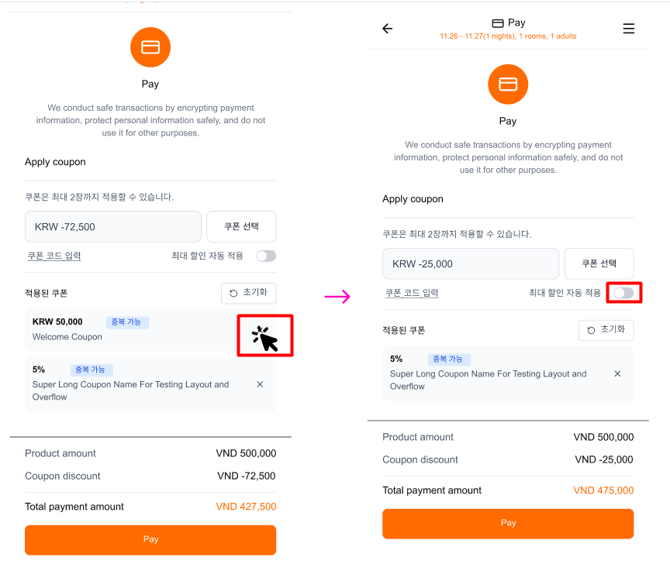Click the orange card icon in right panel
Viewport: 670px width, 571px height.
click(x=508, y=84)
